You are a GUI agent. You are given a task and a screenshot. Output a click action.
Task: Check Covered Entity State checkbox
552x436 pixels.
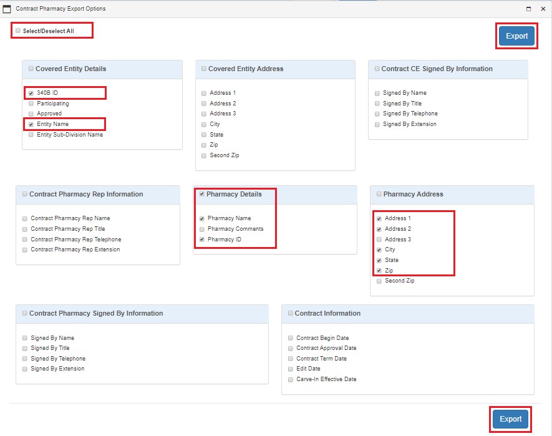tap(204, 135)
